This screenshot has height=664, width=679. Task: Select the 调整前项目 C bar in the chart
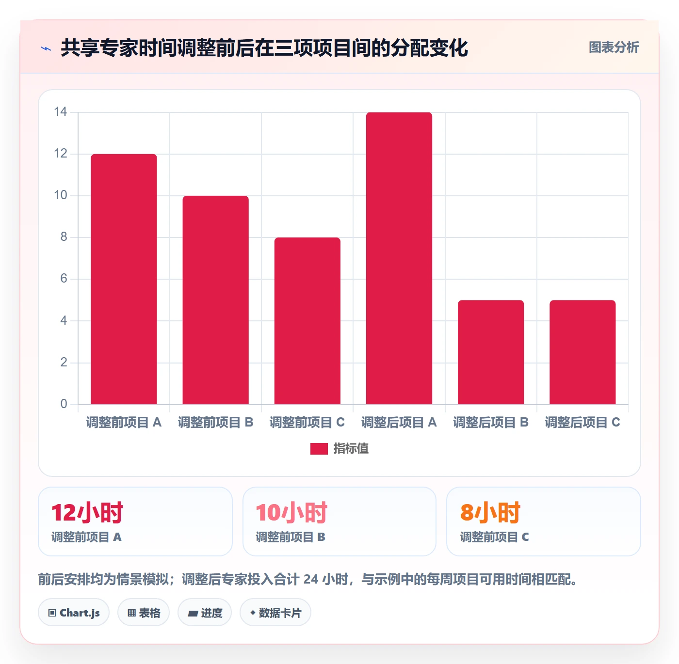click(307, 321)
